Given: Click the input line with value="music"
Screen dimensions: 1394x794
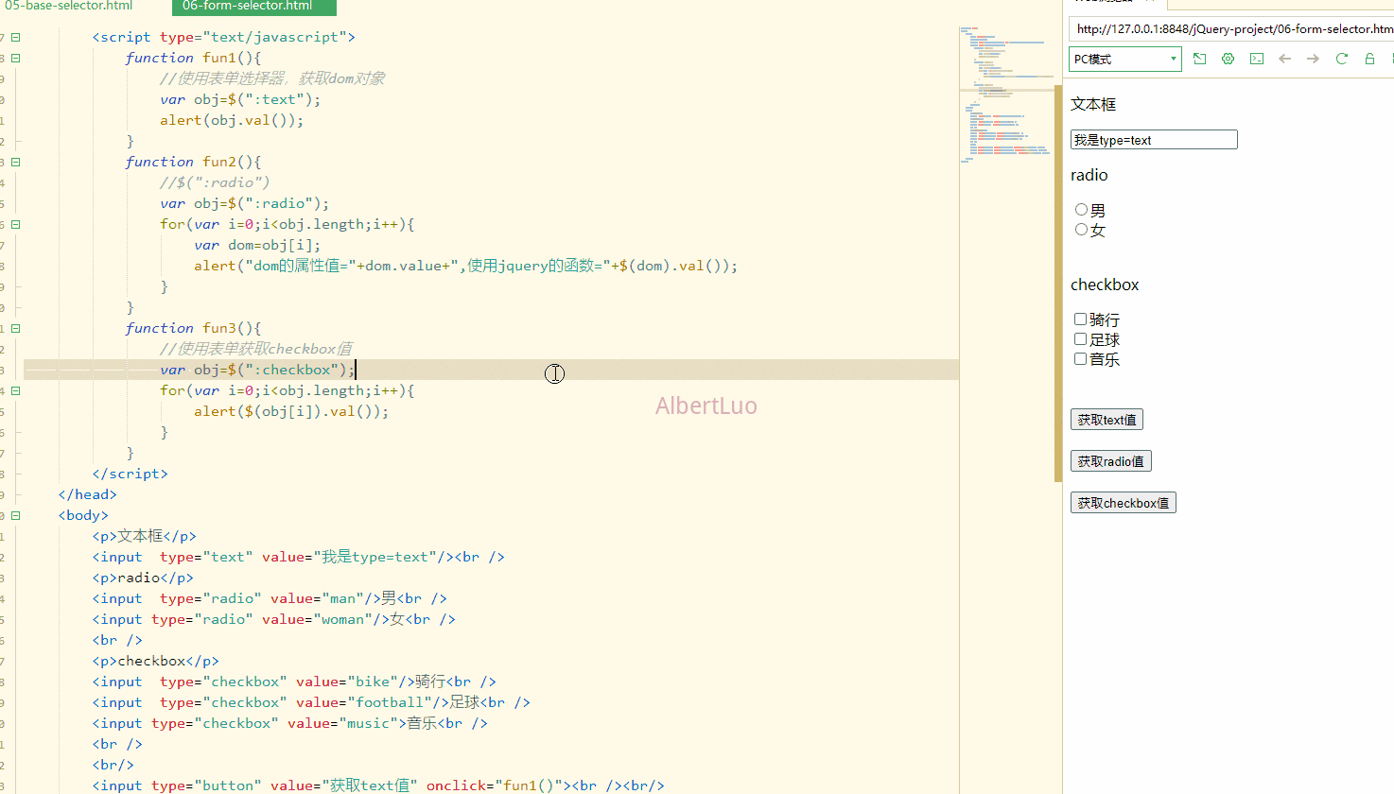Looking at the screenshot, I should (x=289, y=723).
